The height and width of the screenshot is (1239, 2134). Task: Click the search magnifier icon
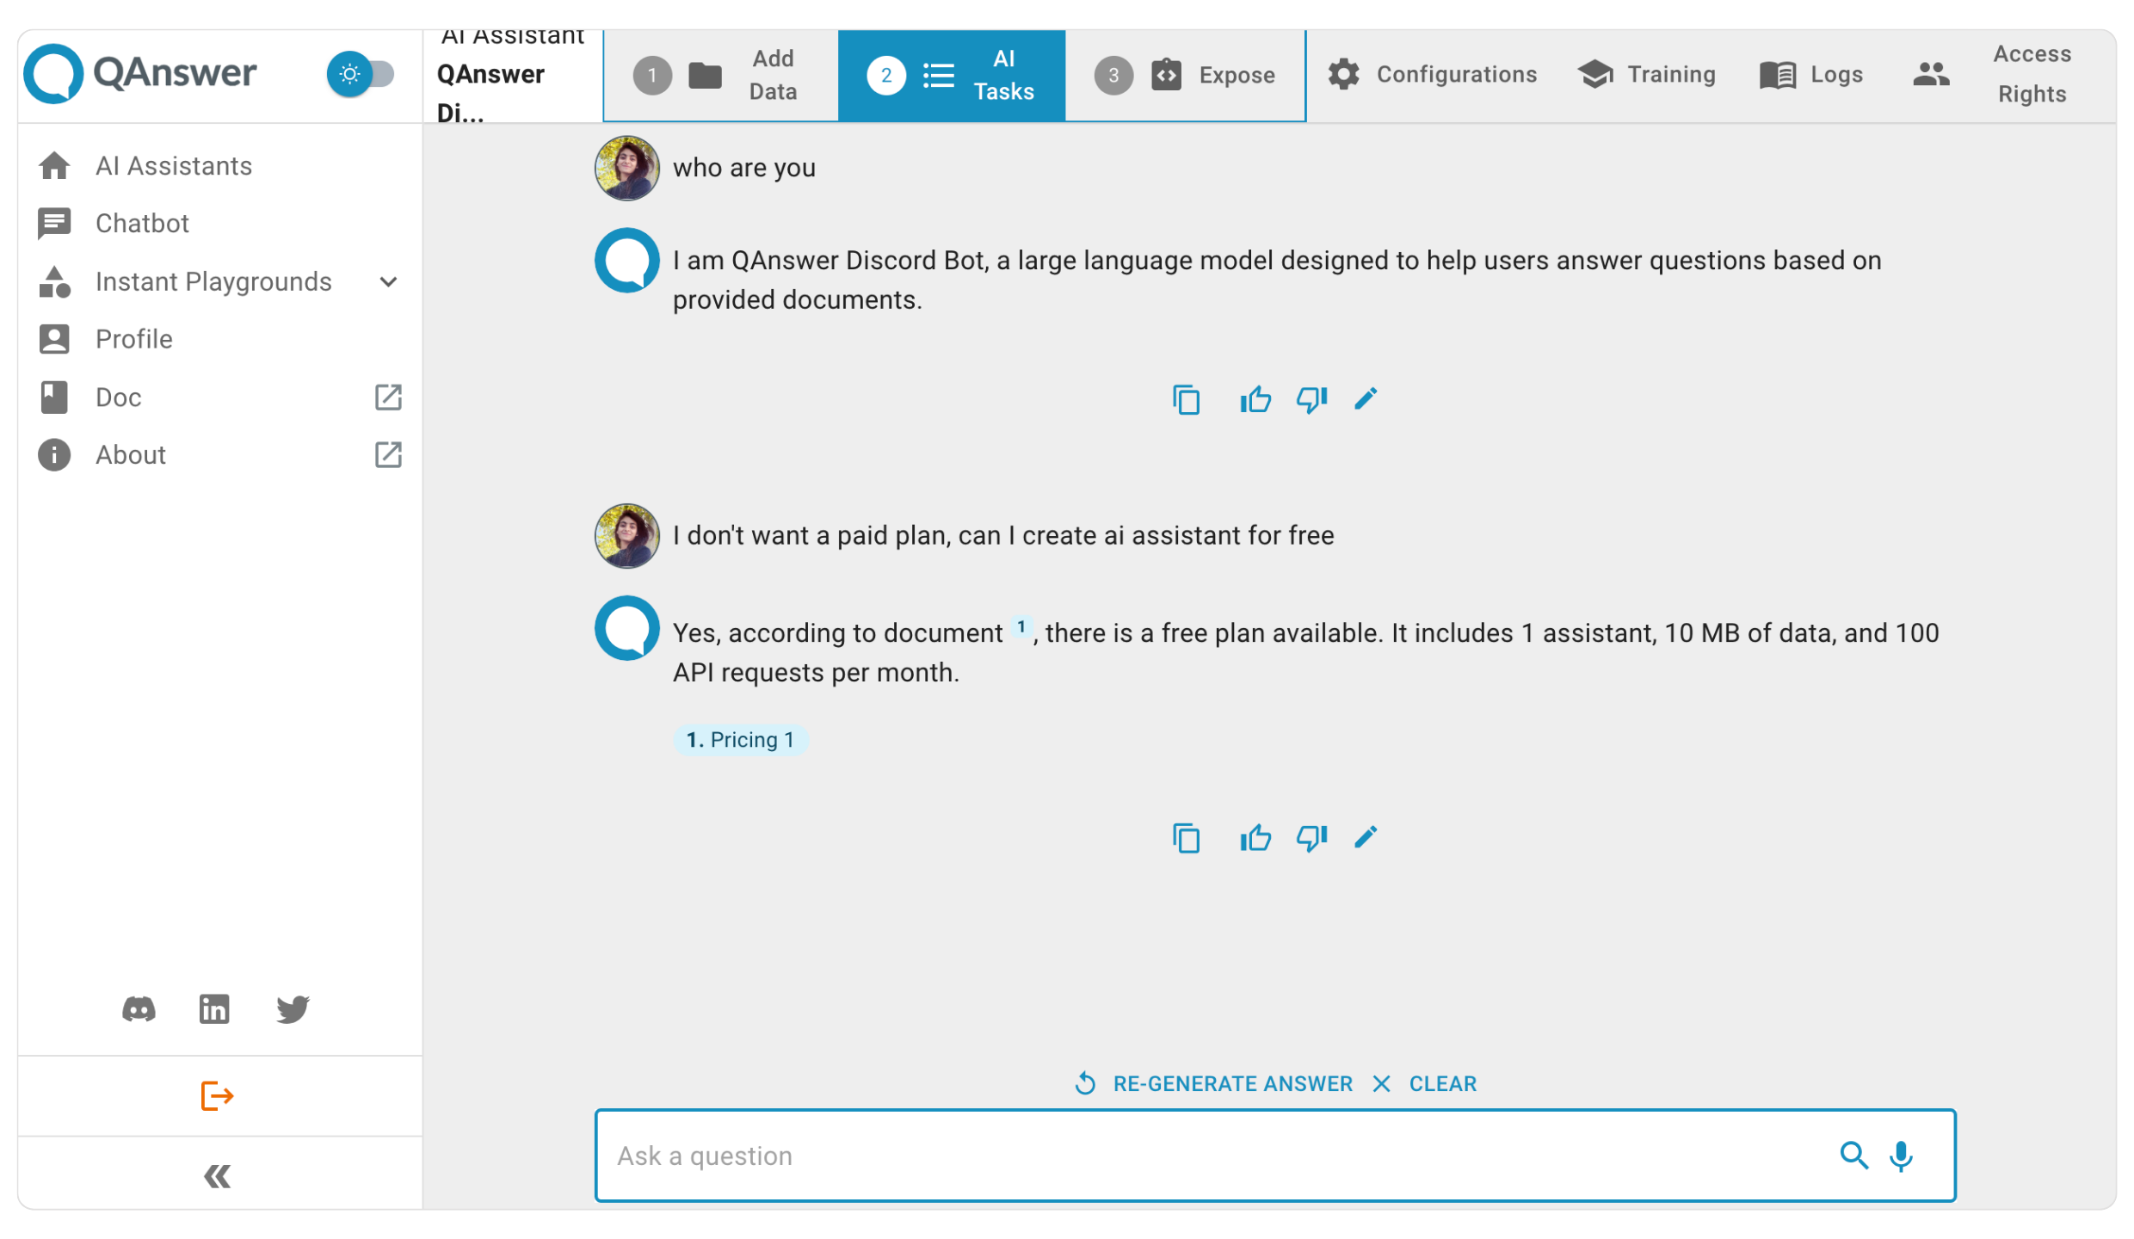pos(1853,1155)
